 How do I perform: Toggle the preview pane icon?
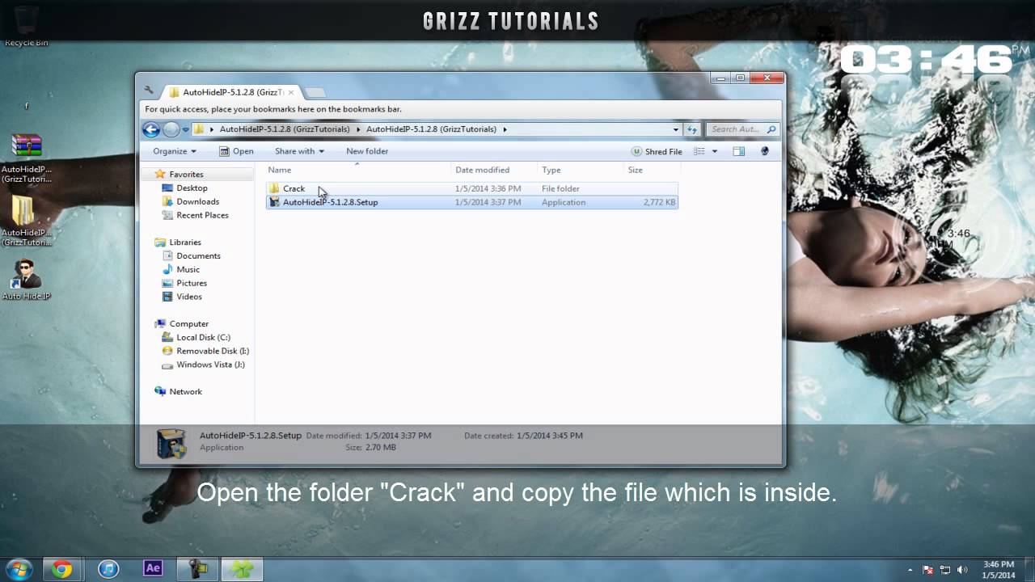[738, 151]
